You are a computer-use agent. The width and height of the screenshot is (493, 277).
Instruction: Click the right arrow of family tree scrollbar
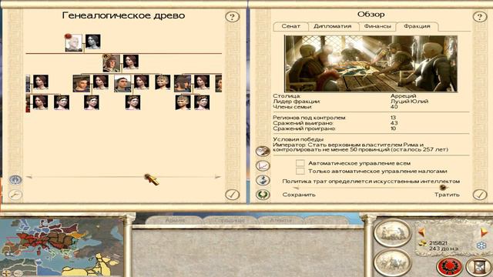point(217,177)
